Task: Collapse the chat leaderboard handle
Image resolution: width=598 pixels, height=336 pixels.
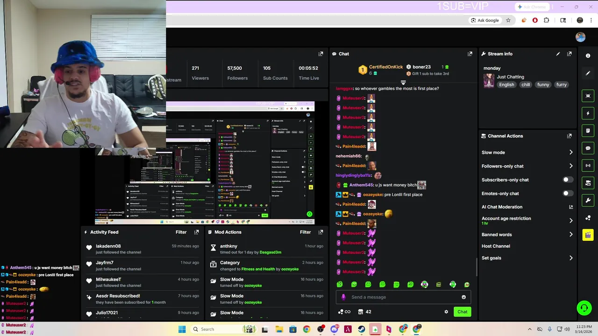Action: (403, 83)
